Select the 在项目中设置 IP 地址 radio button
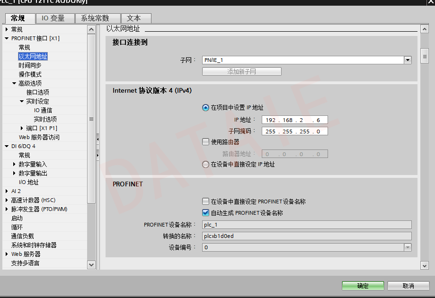 coord(205,108)
